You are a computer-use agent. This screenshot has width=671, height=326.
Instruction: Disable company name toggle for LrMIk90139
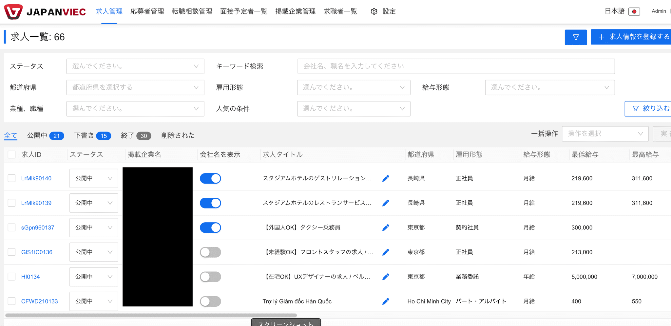210,203
